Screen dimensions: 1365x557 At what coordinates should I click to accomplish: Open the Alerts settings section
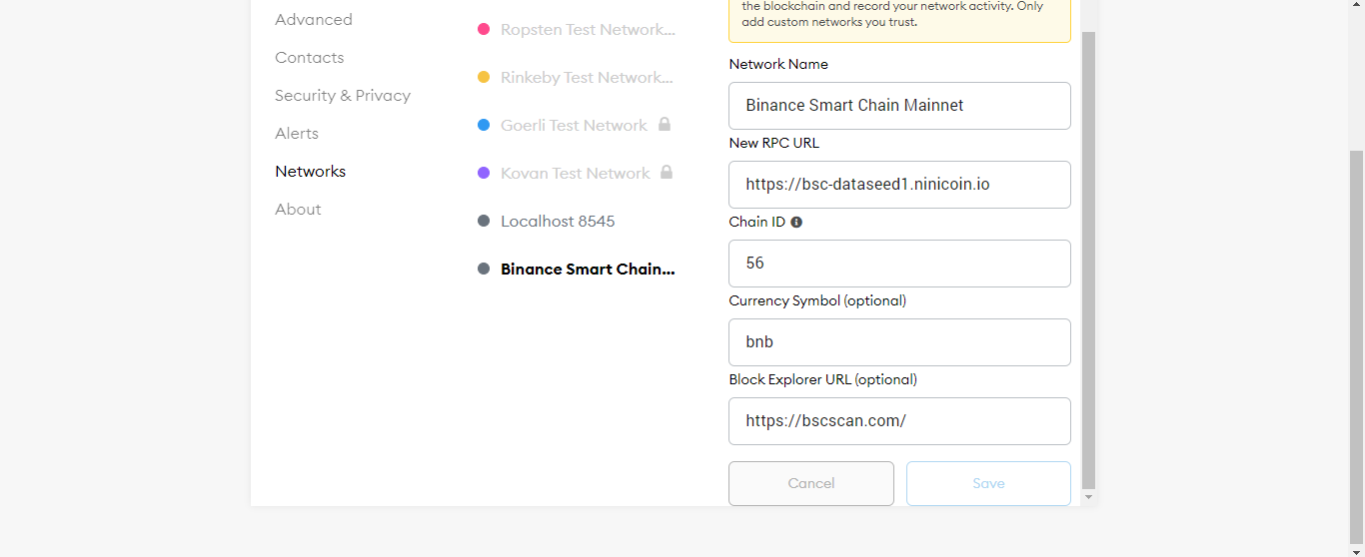297,134
